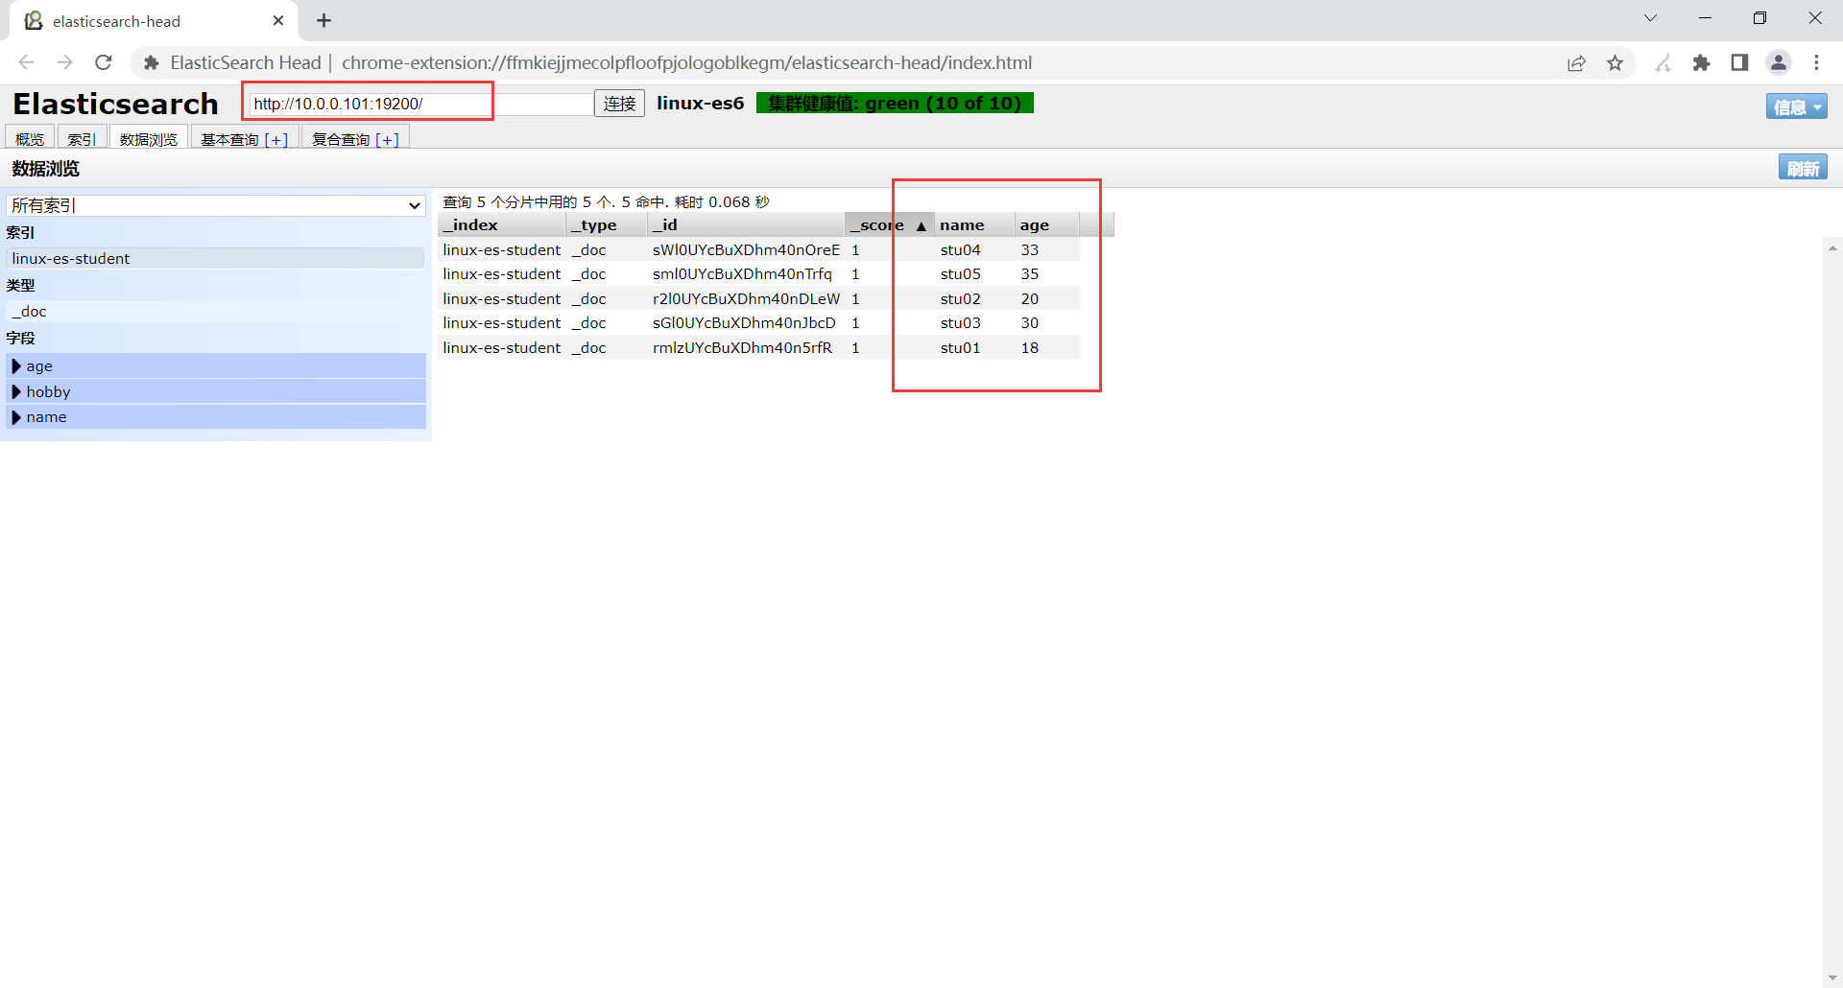Reload the elasticsearch-head page

(x=104, y=62)
